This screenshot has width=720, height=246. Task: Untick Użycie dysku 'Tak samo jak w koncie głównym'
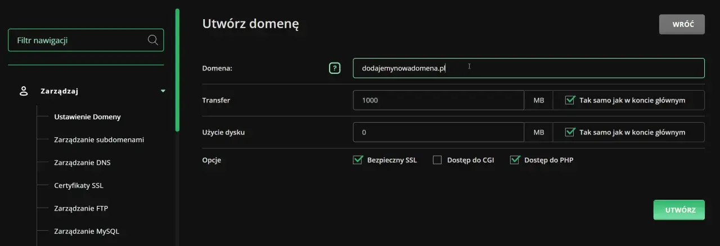pyautogui.click(x=570, y=132)
